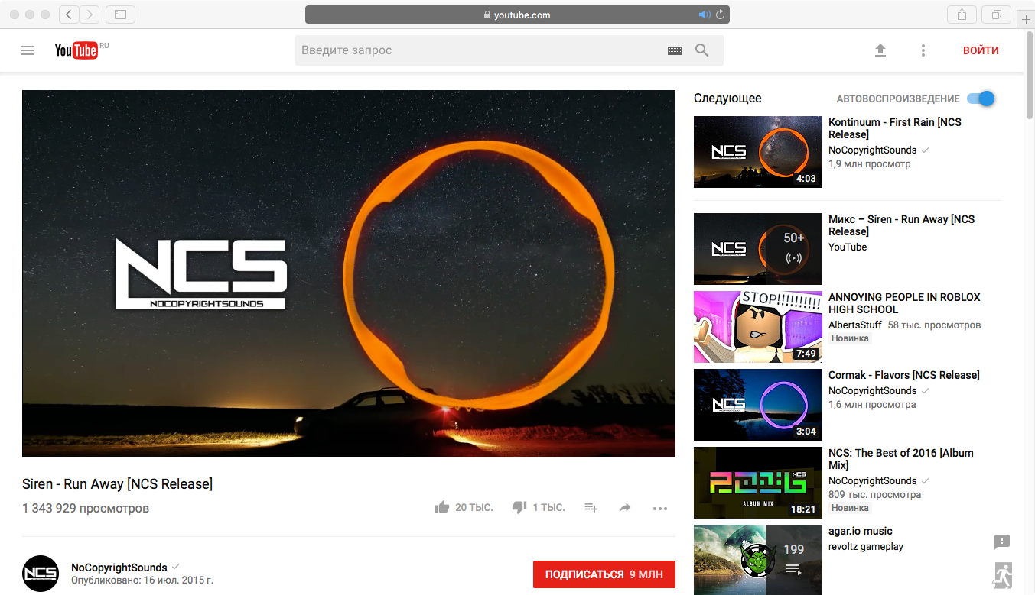Open the three-dot settings menu in header
Viewport: 1035px width, 595px height.
click(923, 50)
